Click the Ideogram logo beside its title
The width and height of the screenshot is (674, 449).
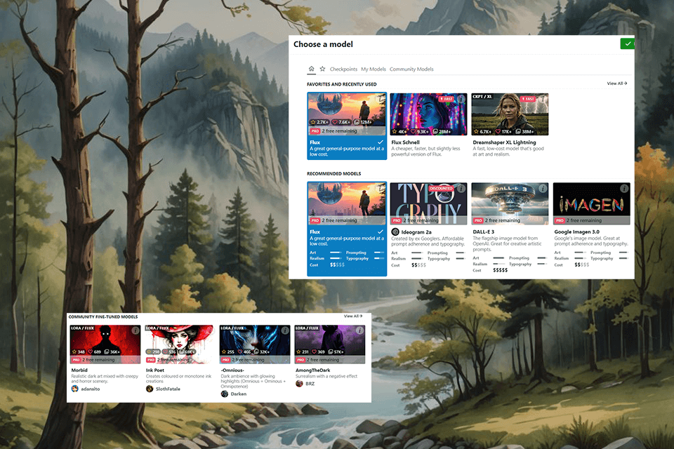pyautogui.click(x=395, y=232)
